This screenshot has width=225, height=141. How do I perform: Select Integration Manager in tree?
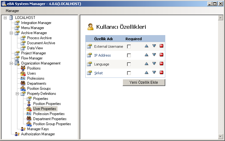[36, 23]
